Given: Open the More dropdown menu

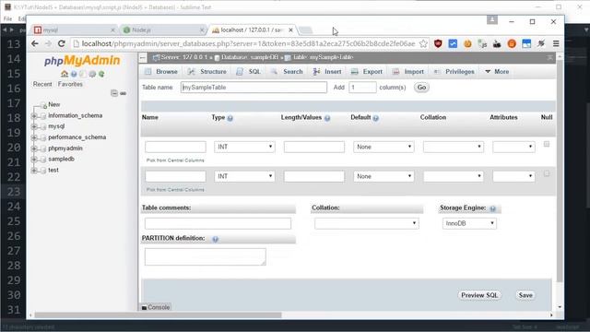Looking at the screenshot, I should (x=497, y=72).
